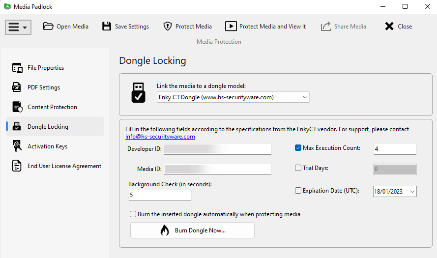Click the Open Media folder icon
437x258 pixels.
pyautogui.click(x=48, y=26)
